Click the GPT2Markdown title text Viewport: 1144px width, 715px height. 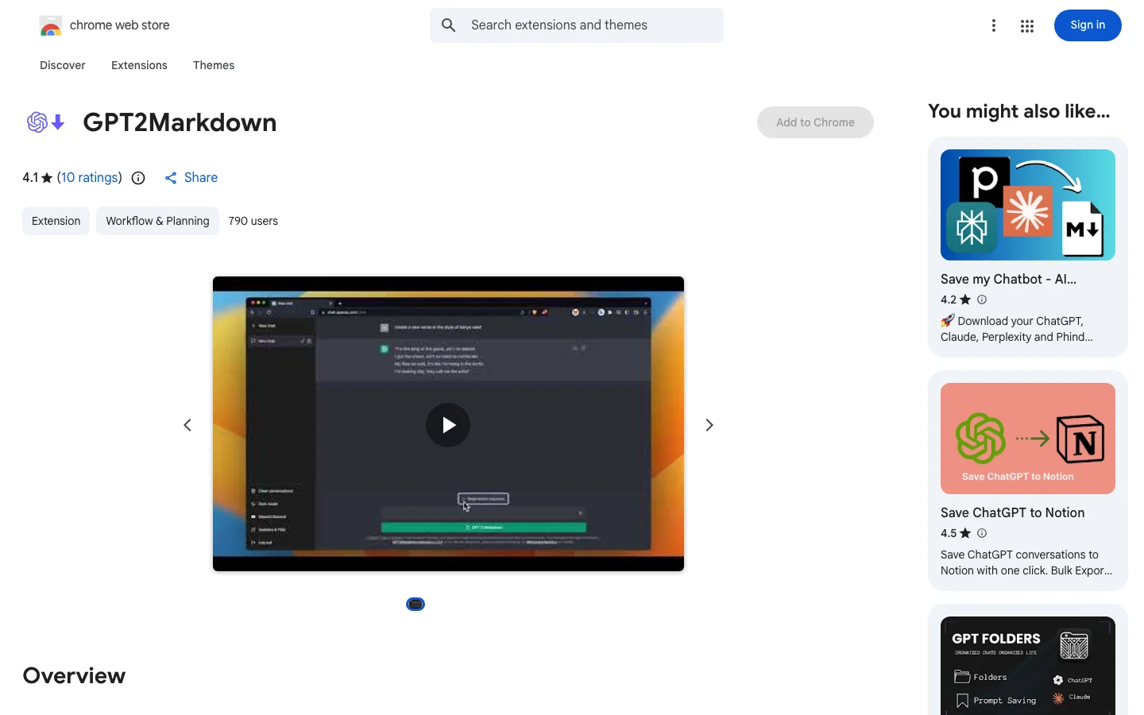pos(180,122)
